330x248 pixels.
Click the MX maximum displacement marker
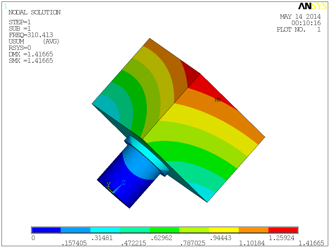(x=217, y=100)
